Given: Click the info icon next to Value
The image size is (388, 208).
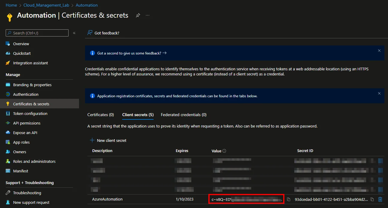Looking at the screenshot, I should tap(225, 151).
